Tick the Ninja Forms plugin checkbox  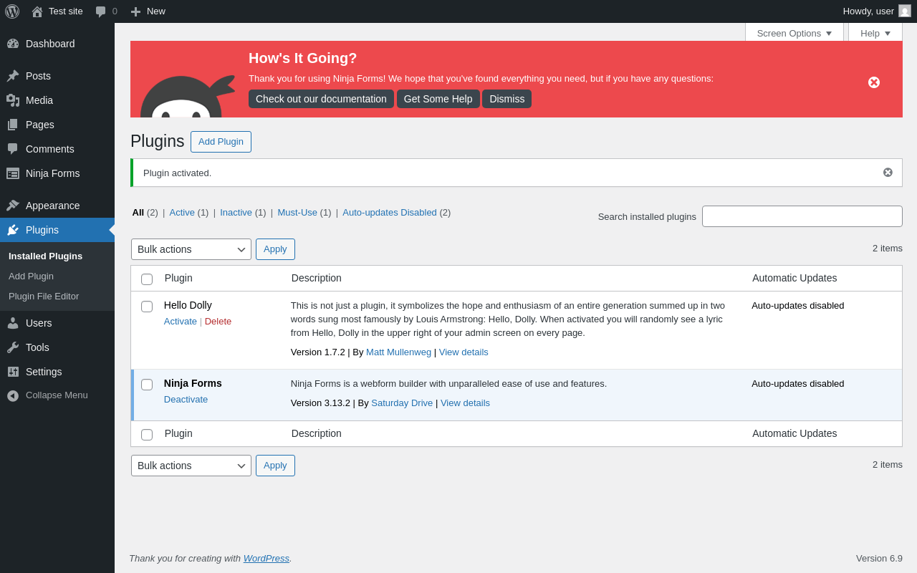click(x=147, y=385)
